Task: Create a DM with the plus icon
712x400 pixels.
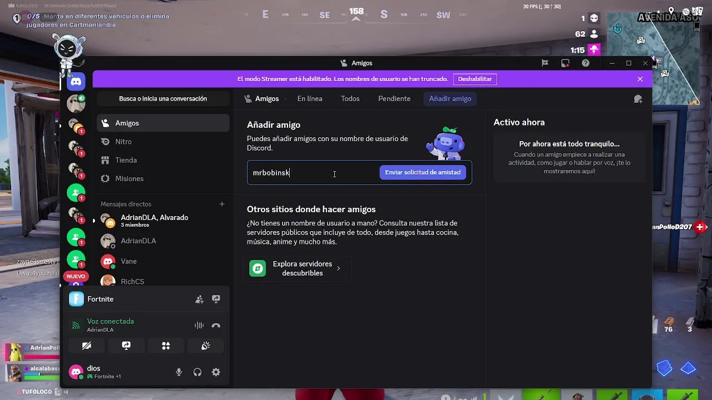Action: pyautogui.click(x=222, y=204)
